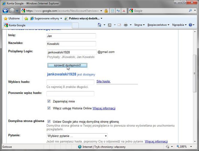Stop loading with the red X icon
Viewport: 199px width, 151px height.
(x=124, y=11)
